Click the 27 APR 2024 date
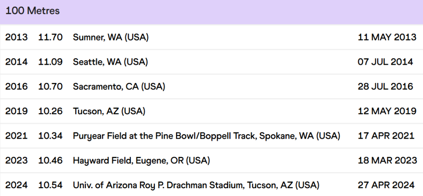This screenshot has width=423, height=196. (x=386, y=185)
